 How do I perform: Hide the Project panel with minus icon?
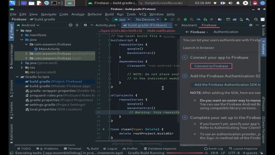pos(92,25)
